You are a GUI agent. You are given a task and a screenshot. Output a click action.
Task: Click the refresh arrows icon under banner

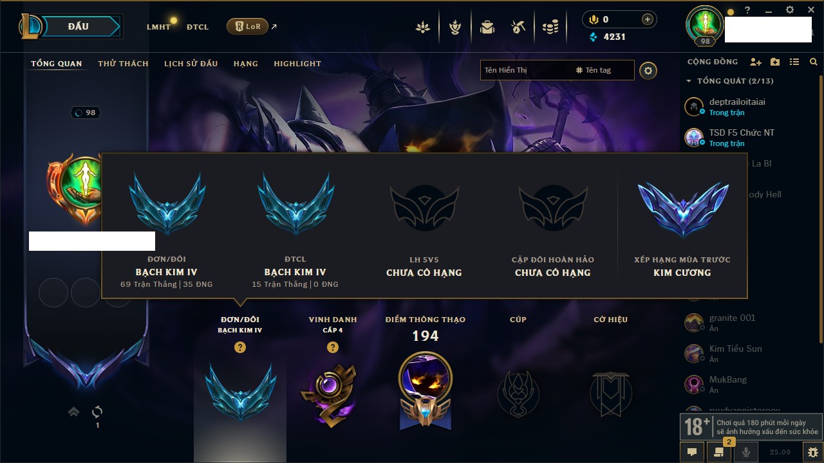pos(97,412)
